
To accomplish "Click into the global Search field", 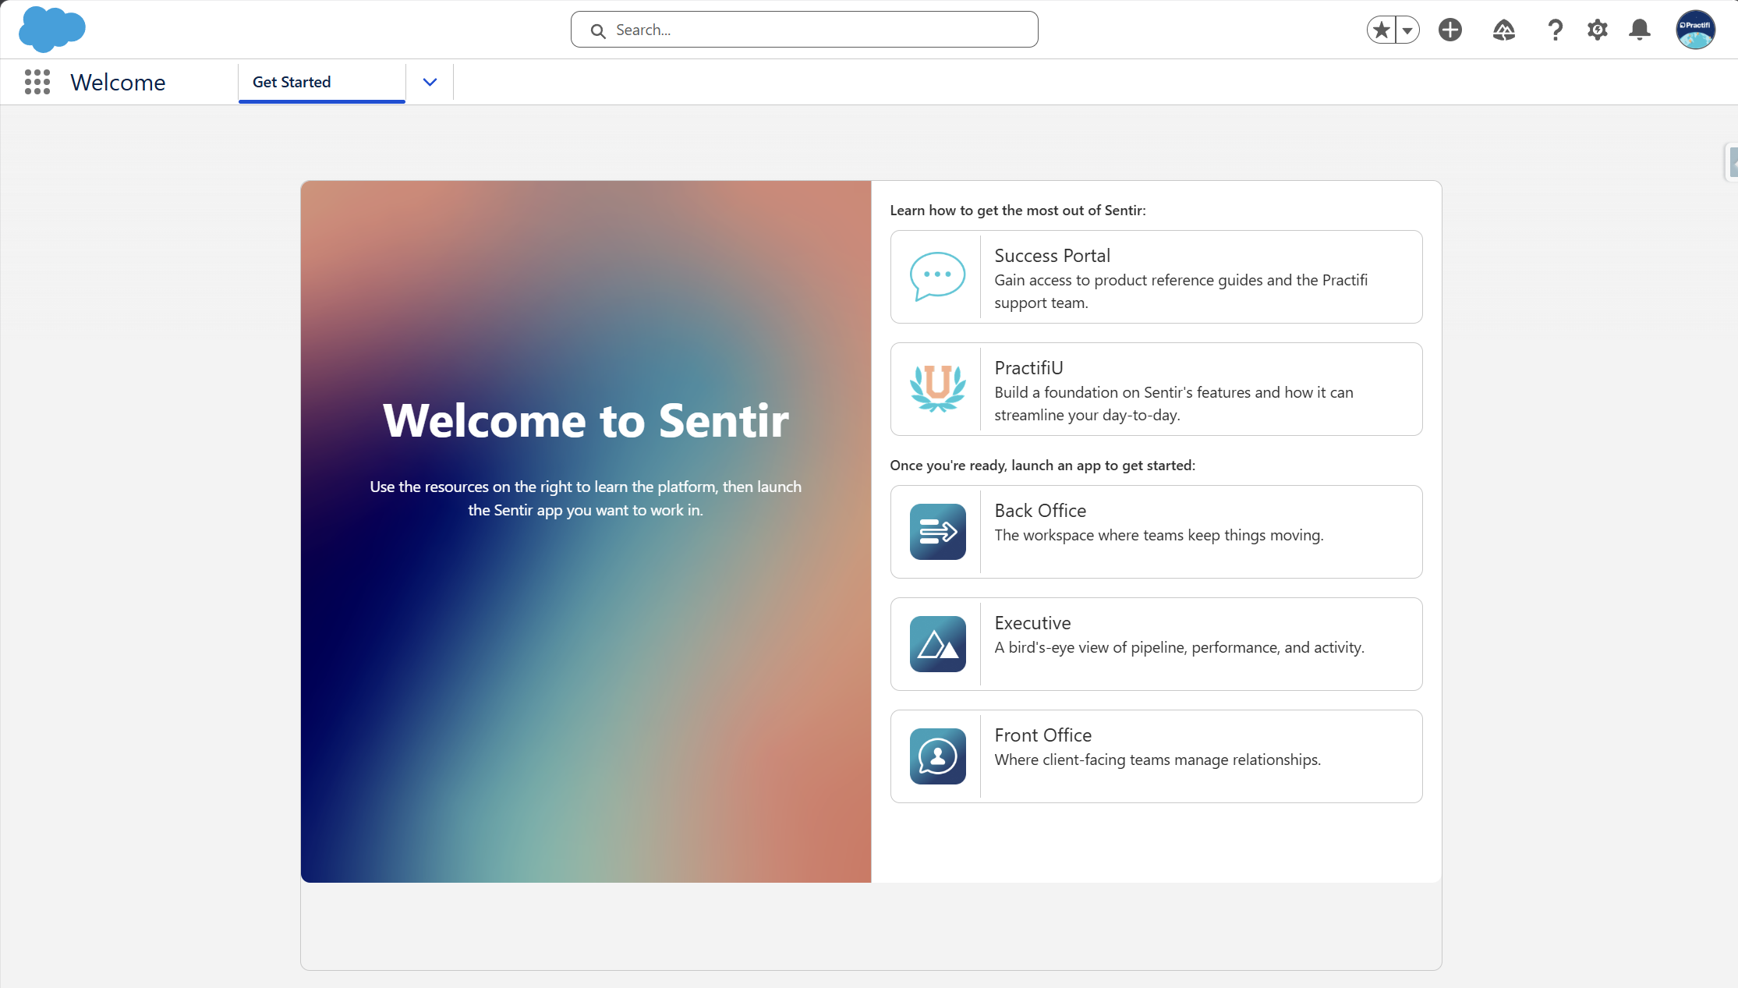I will (x=804, y=30).
